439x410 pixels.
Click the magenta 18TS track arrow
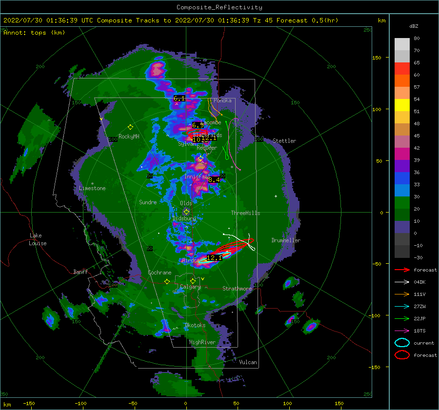coord(402,331)
